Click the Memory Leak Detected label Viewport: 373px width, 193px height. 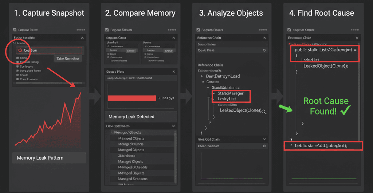pyautogui.click(x=131, y=117)
